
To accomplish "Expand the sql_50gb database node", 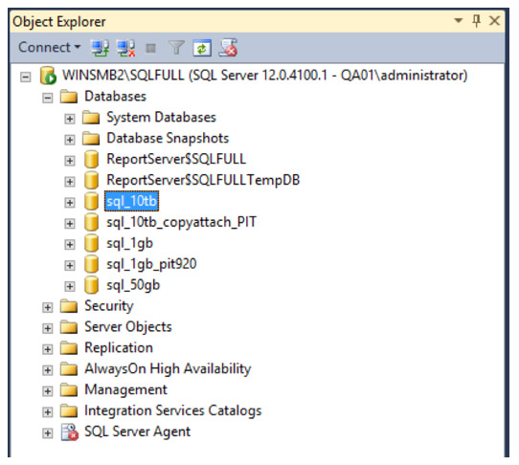I will point(70,286).
